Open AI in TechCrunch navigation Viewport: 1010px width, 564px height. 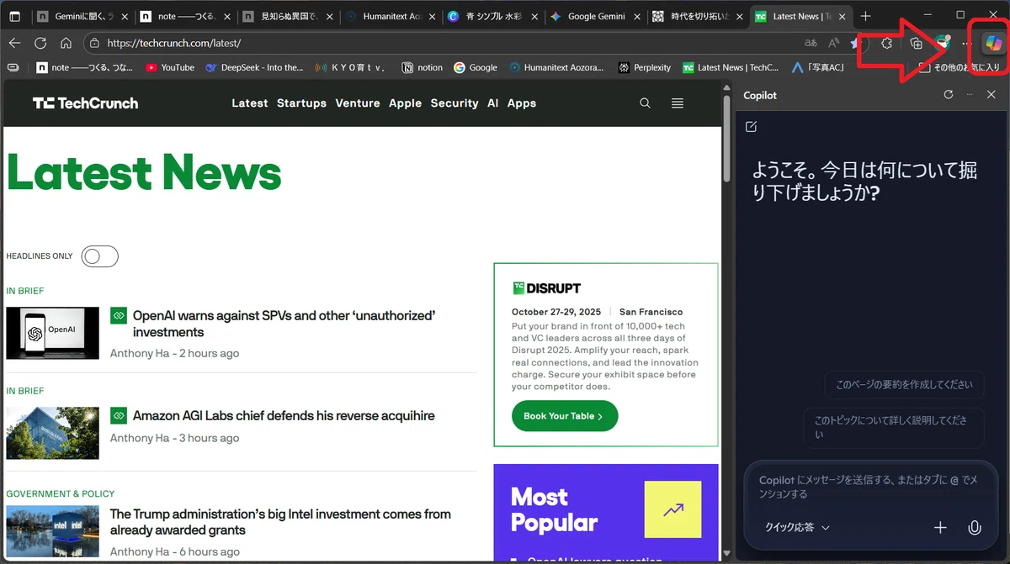[x=493, y=103]
